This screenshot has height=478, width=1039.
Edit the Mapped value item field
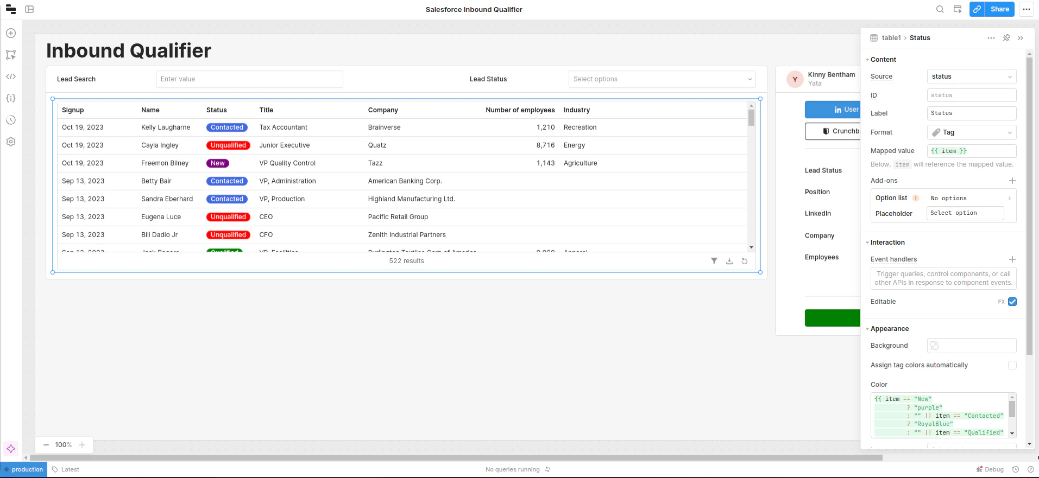click(x=972, y=151)
